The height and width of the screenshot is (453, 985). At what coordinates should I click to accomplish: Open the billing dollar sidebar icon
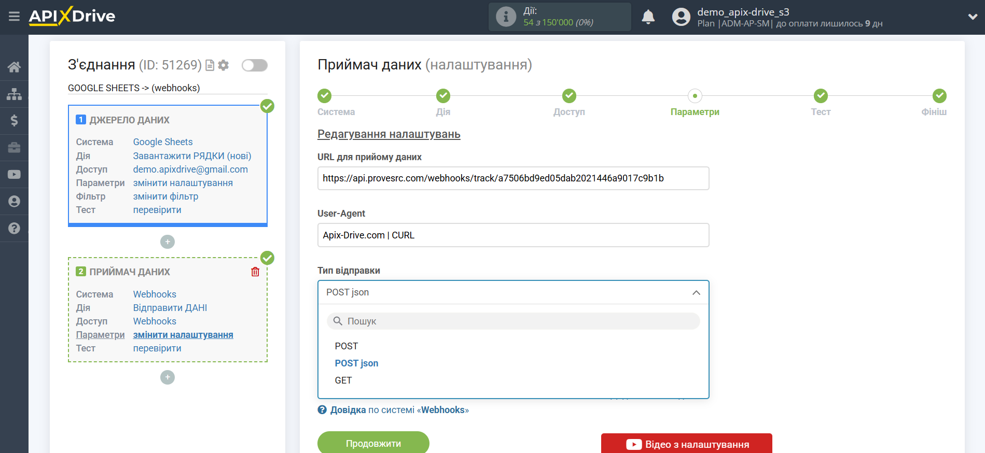[14, 121]
